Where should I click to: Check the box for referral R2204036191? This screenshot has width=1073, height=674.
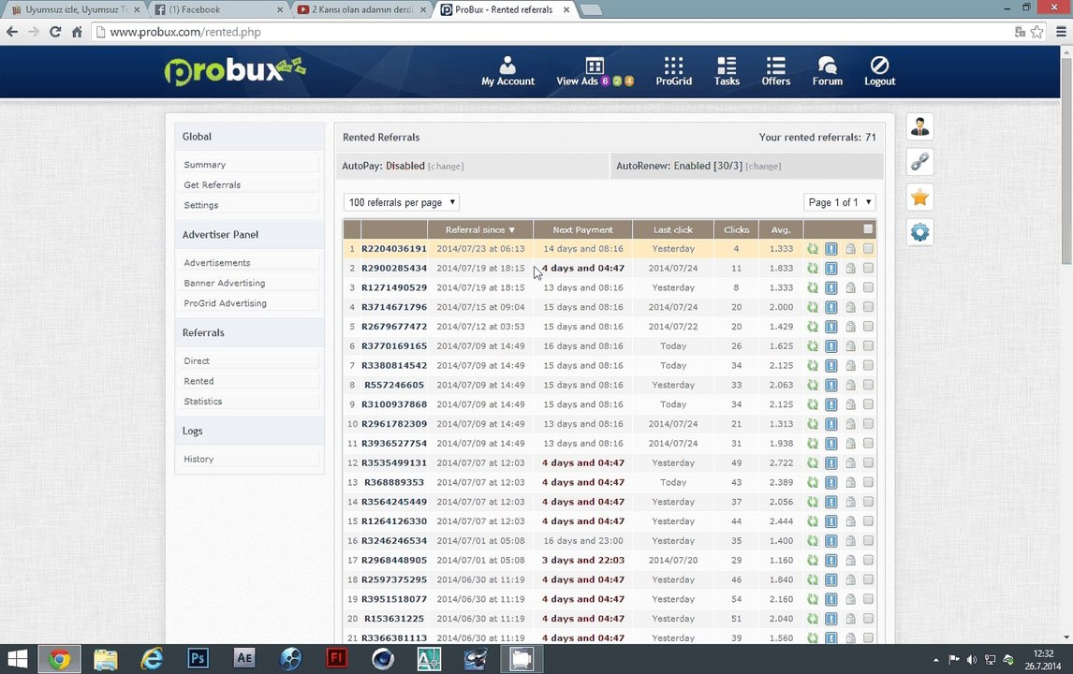click(x=868, y=248)
